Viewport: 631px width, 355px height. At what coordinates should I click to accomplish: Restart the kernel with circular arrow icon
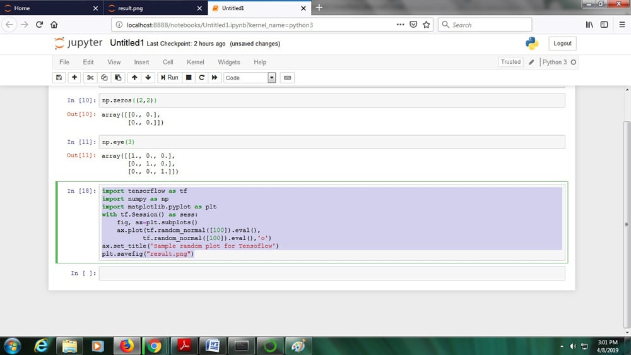(202, 78)
